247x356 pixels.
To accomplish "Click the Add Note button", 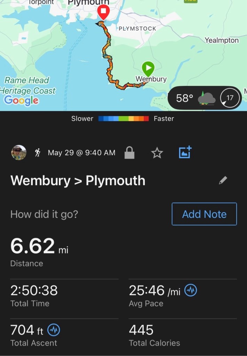I will pos(204,214).
